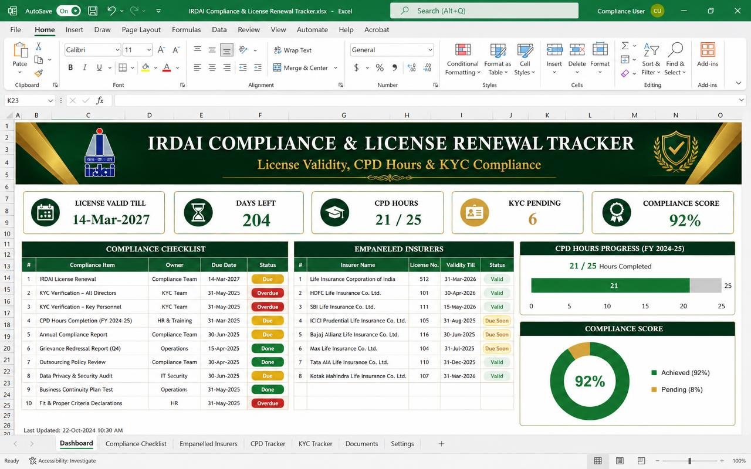The image size is (751, 469).
Task: Click the Percent Style icon
Action: pyautogui.click(x=380, y=67)
